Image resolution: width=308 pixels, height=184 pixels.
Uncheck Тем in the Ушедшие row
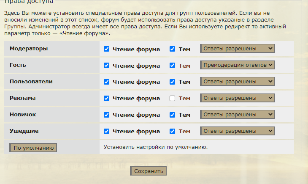pyautogui.click(x=172, y=131)
